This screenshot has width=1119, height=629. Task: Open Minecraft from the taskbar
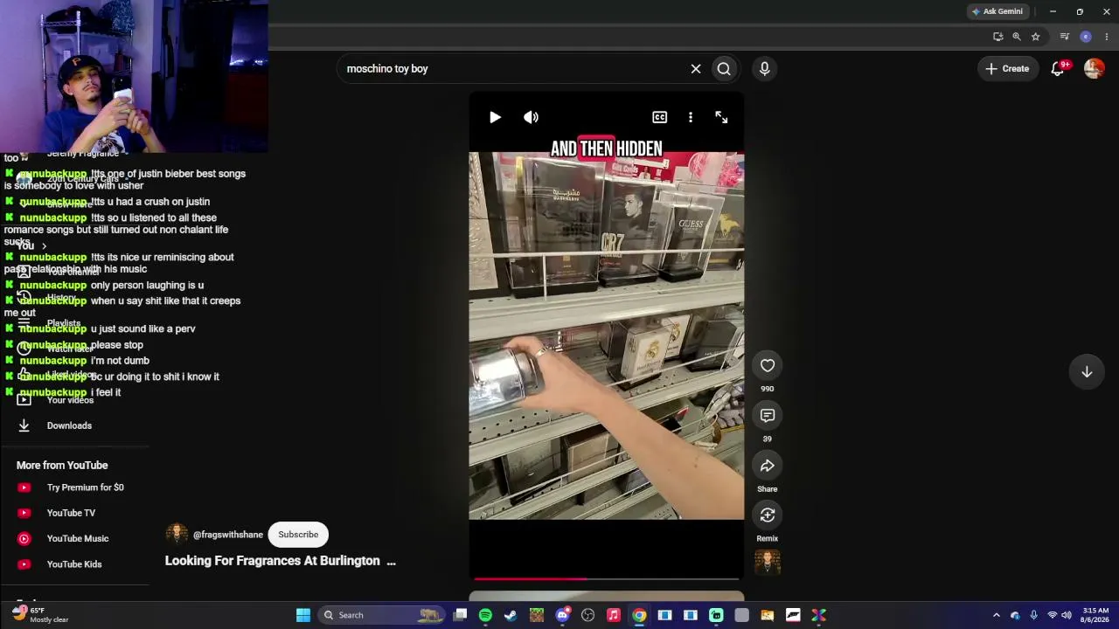(x=536, y=615)
